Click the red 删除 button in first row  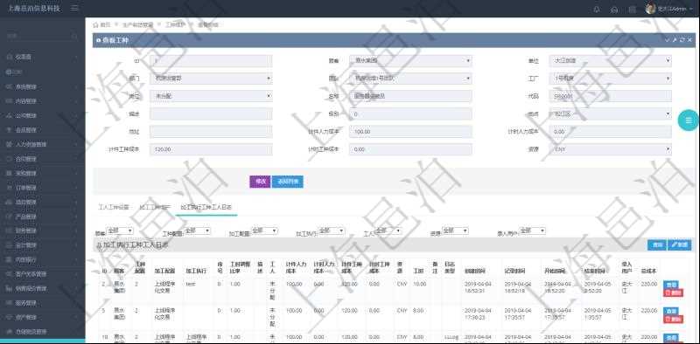point(673,292)
